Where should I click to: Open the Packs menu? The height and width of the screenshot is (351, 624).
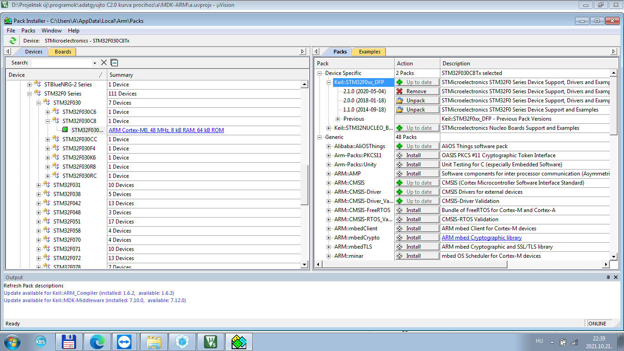28,31
